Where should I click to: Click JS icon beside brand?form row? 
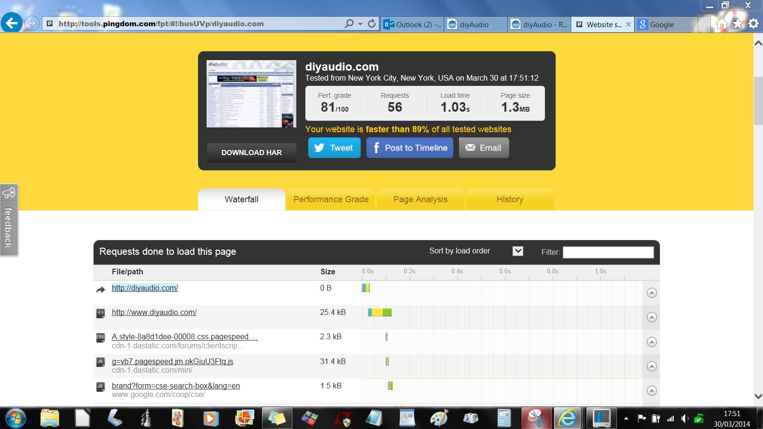click(100, 387)
